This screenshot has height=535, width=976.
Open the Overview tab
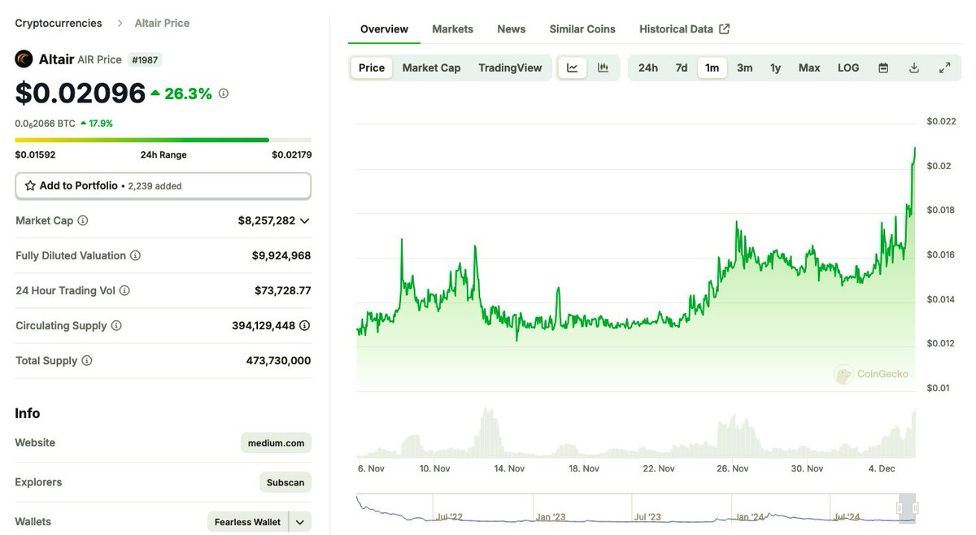384,29
